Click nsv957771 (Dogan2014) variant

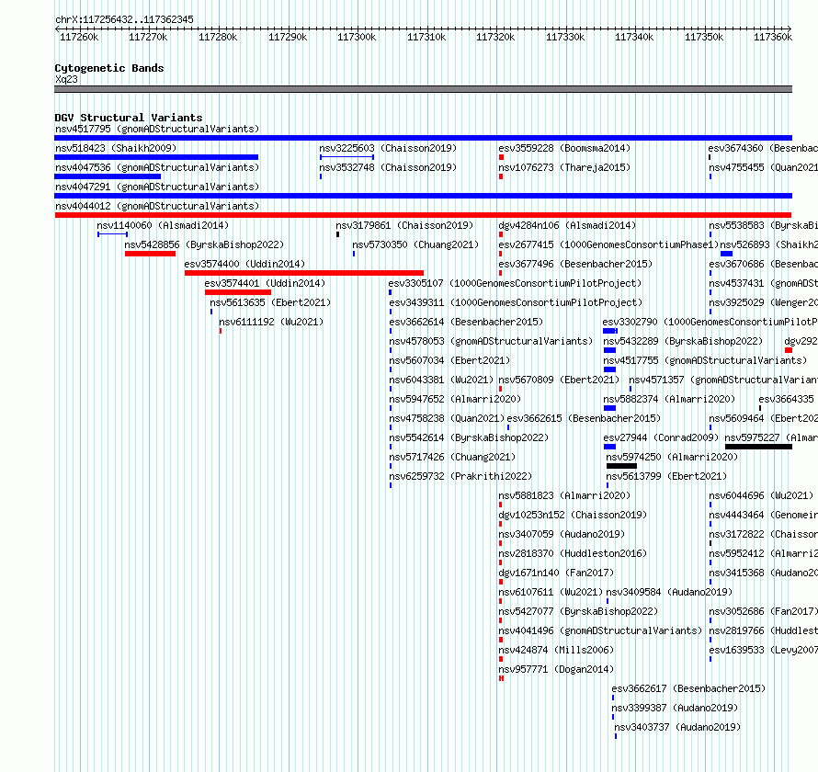[x=556, y=669]
